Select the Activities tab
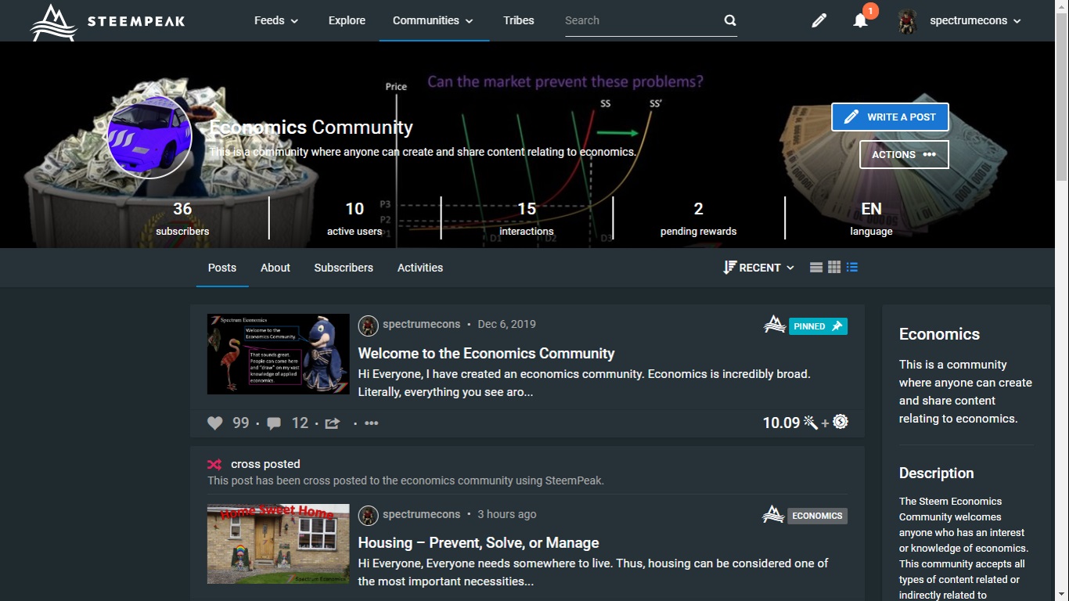Screen dimensions: 1069x601 point(420,268)
